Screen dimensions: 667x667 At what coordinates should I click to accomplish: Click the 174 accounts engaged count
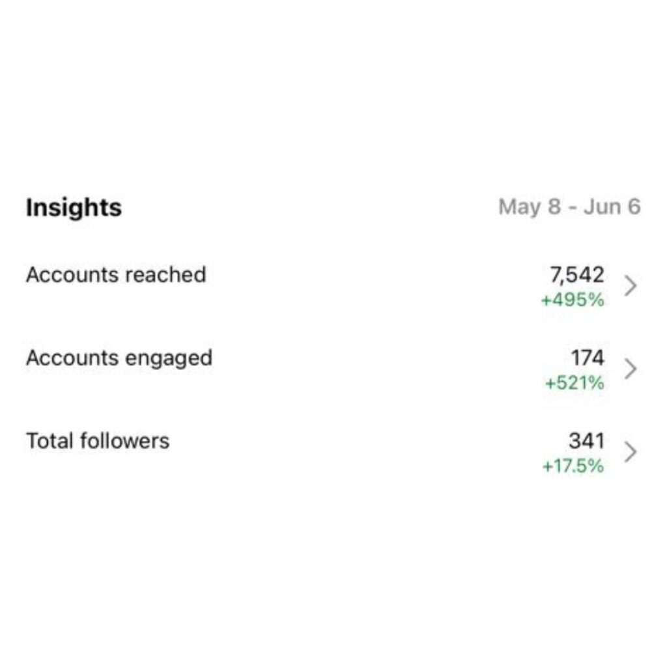[587, 358]
